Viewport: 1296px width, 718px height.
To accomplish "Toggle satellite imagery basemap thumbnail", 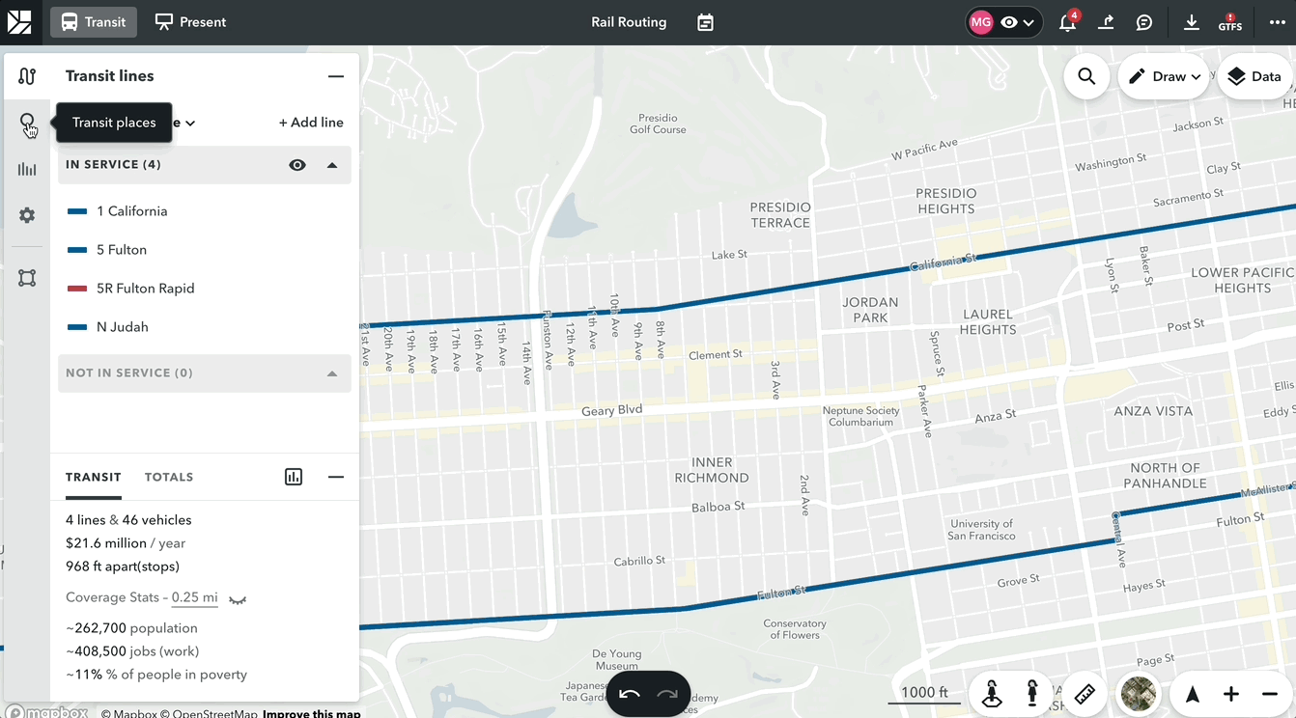I will click(1139, 694).
